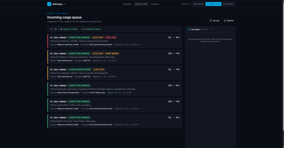Click '5 ready for carriage' summary count
Image resolution: width=284 pixels, height=148 pixels.
coord(68,29)
